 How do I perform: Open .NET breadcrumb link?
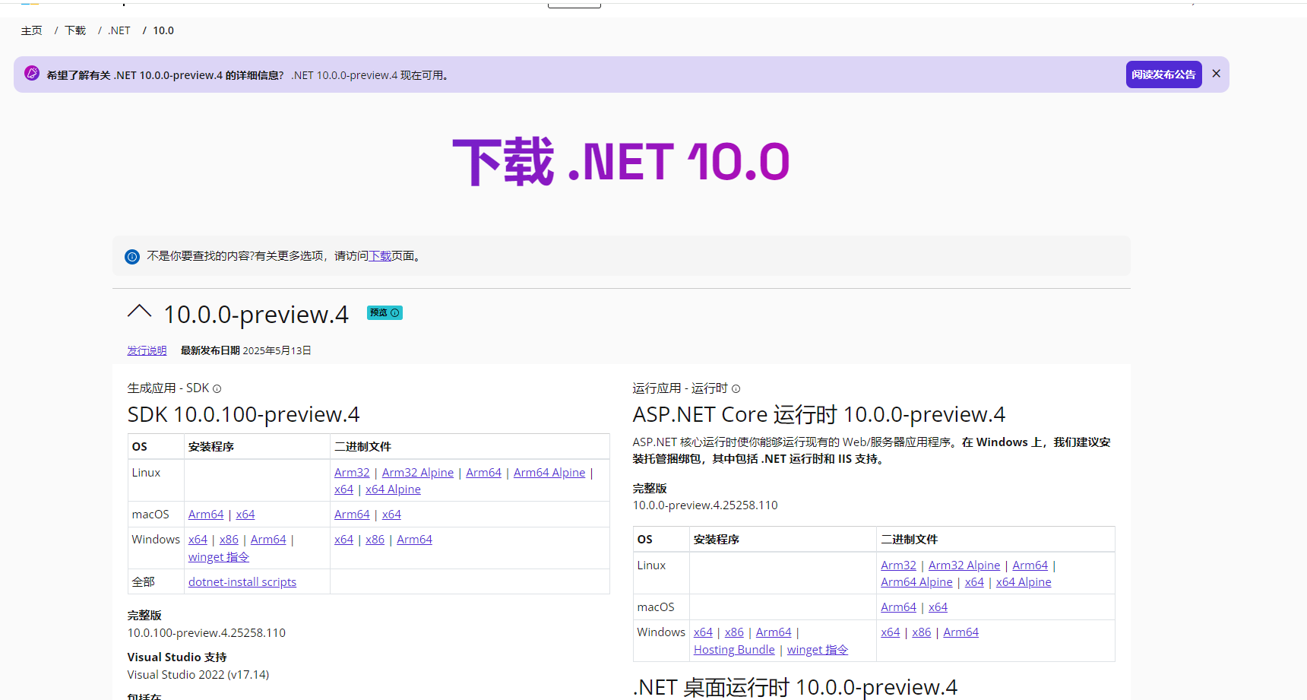click(119, 30)
